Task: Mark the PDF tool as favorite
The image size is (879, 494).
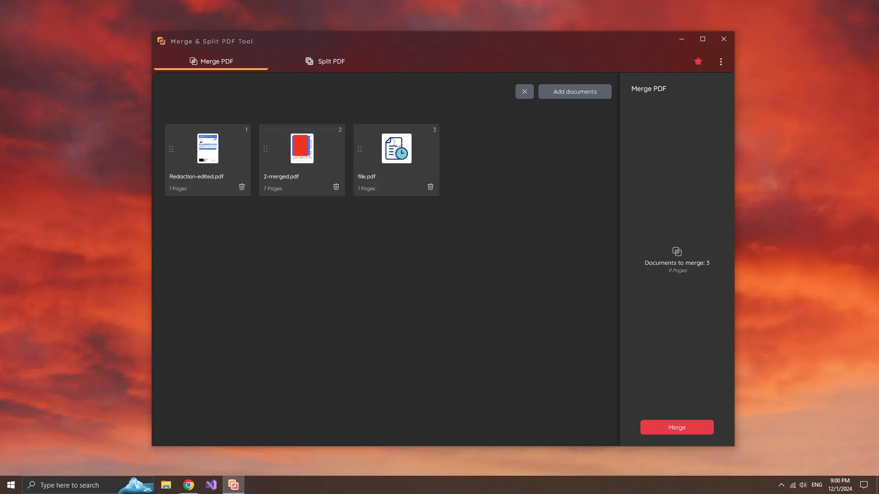Action: coord(698,61)
